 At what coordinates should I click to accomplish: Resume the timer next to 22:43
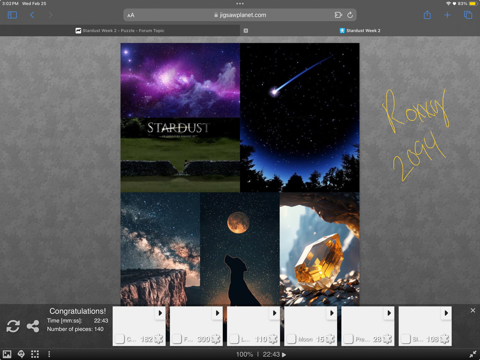click(x=284, y=354)
